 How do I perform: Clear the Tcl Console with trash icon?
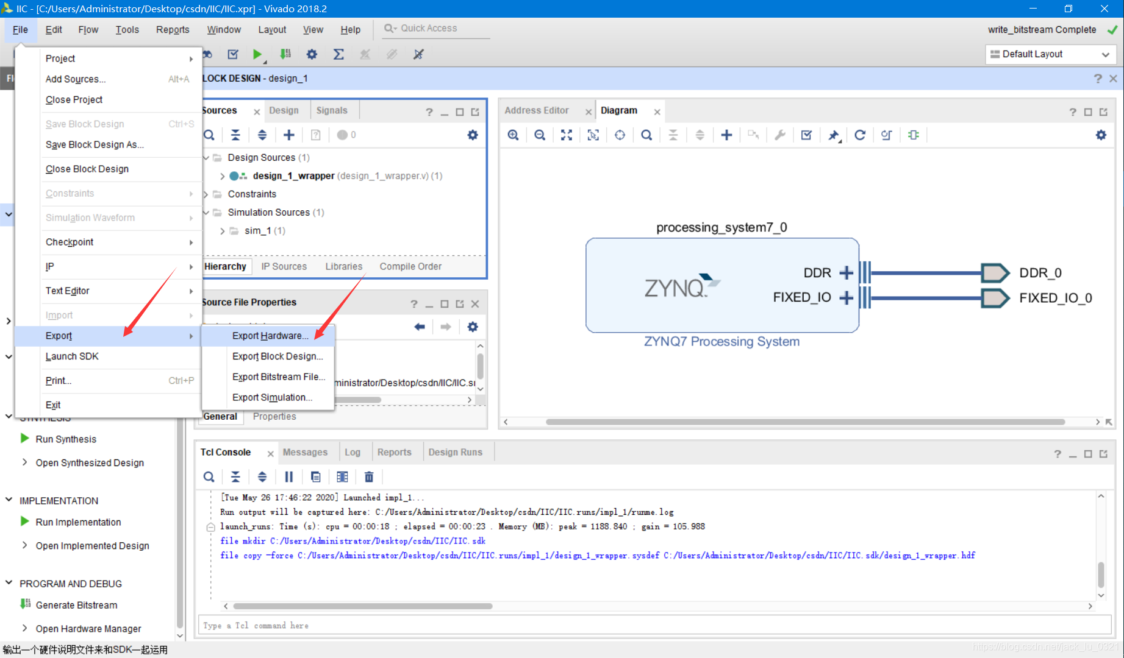tap(369, 476)
